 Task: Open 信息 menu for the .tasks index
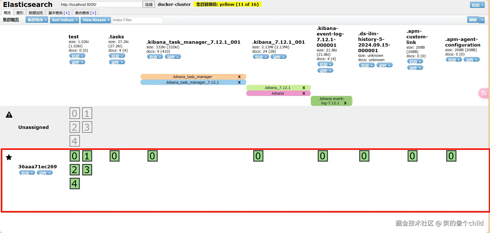coord(117,56)
